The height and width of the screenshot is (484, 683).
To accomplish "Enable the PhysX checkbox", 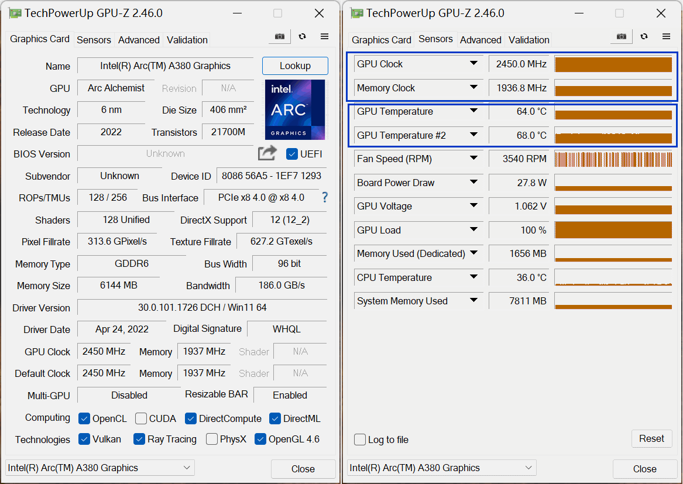I will (x=211, y=439).
